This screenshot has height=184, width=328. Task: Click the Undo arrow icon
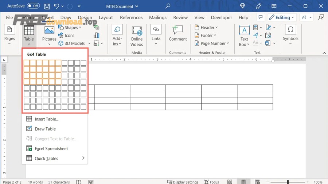(56, 6)
